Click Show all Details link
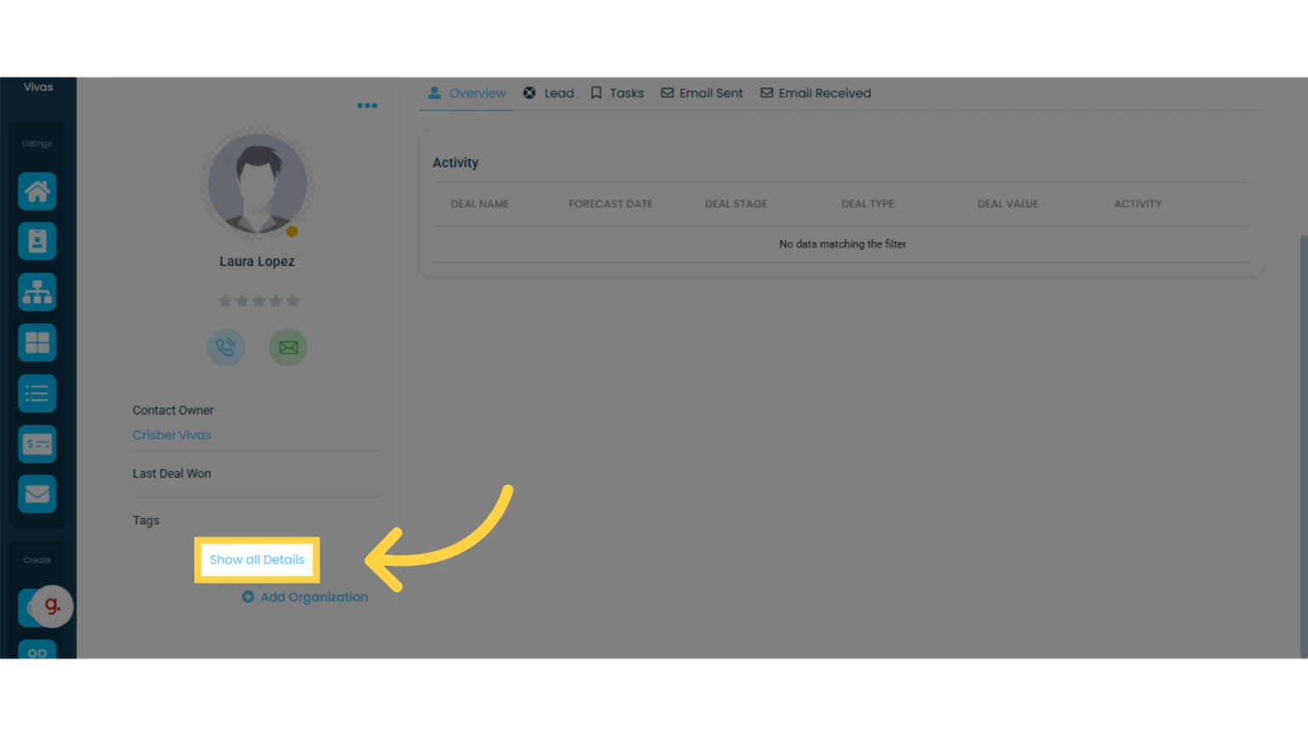Screen dimensions: 1308x736 [x=257, y=560]
